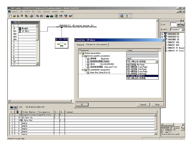Click the OK button in Properties dialog
192x148 pixels.
pos(82,104)
